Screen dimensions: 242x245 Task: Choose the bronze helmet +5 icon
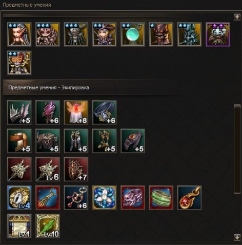19,141
